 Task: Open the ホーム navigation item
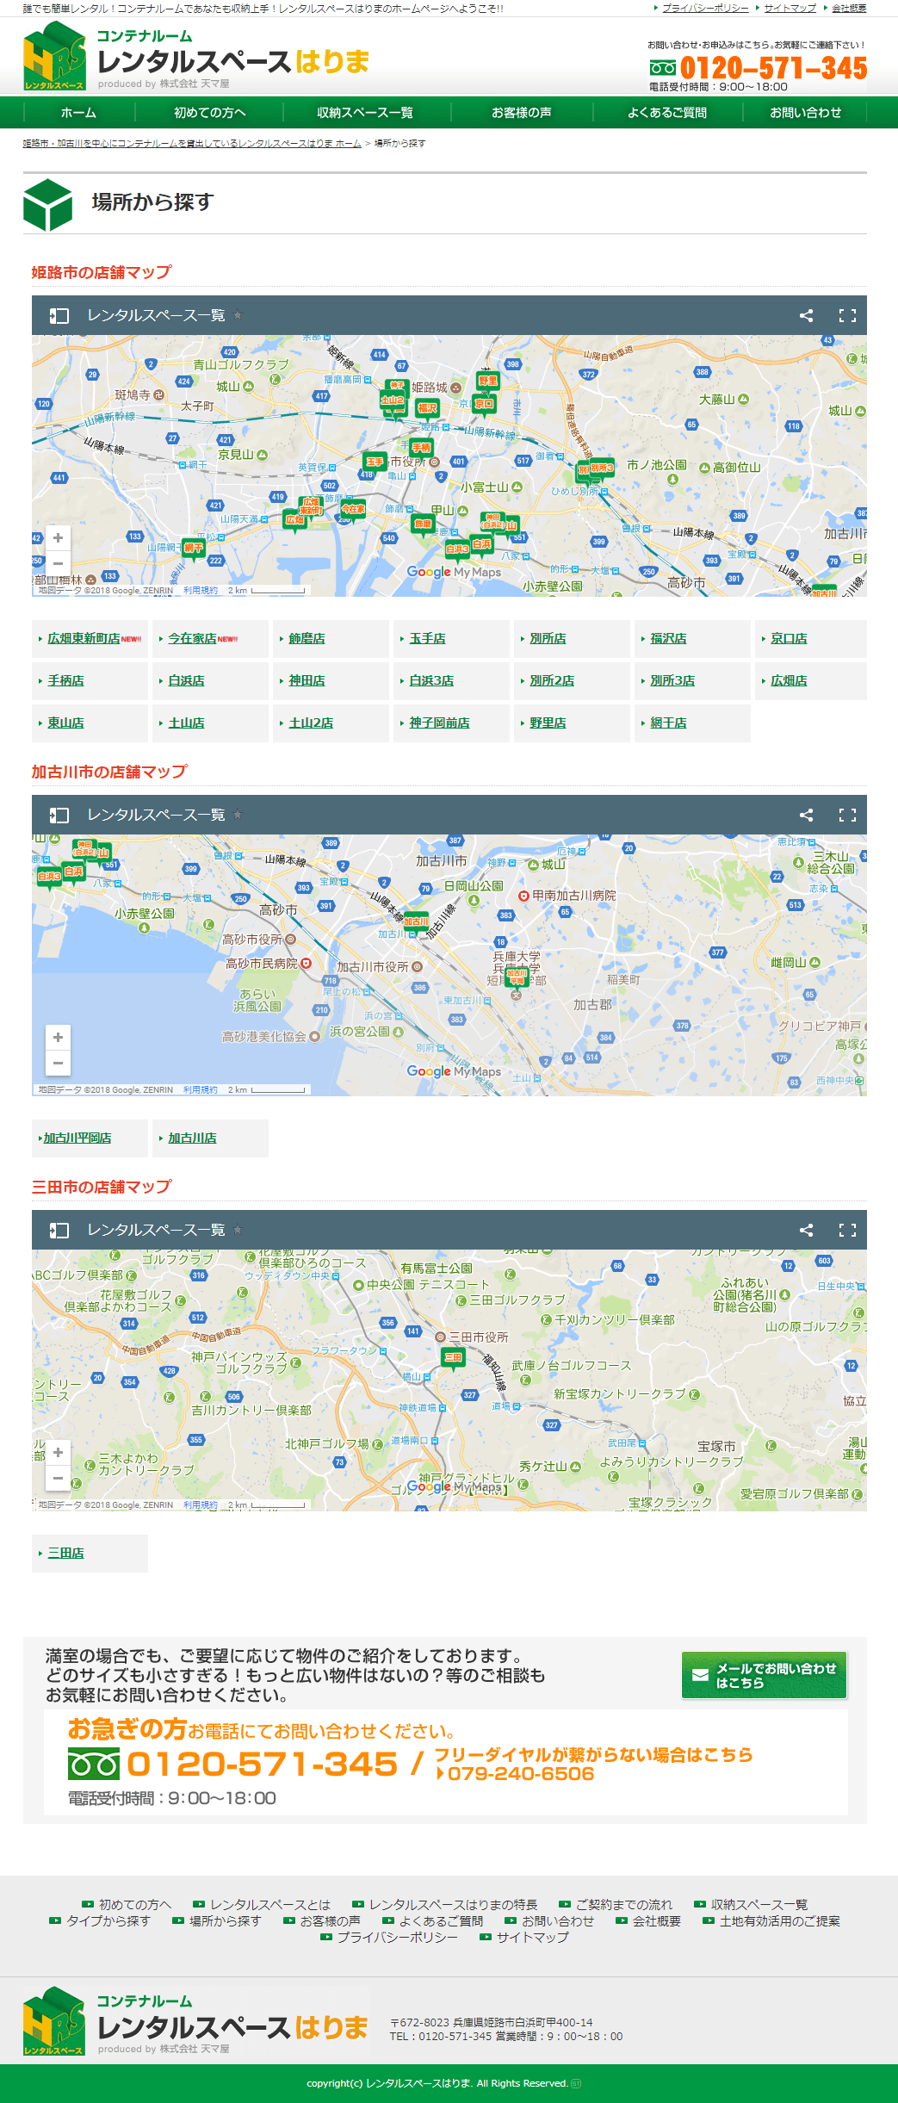[x=78, y=113]
